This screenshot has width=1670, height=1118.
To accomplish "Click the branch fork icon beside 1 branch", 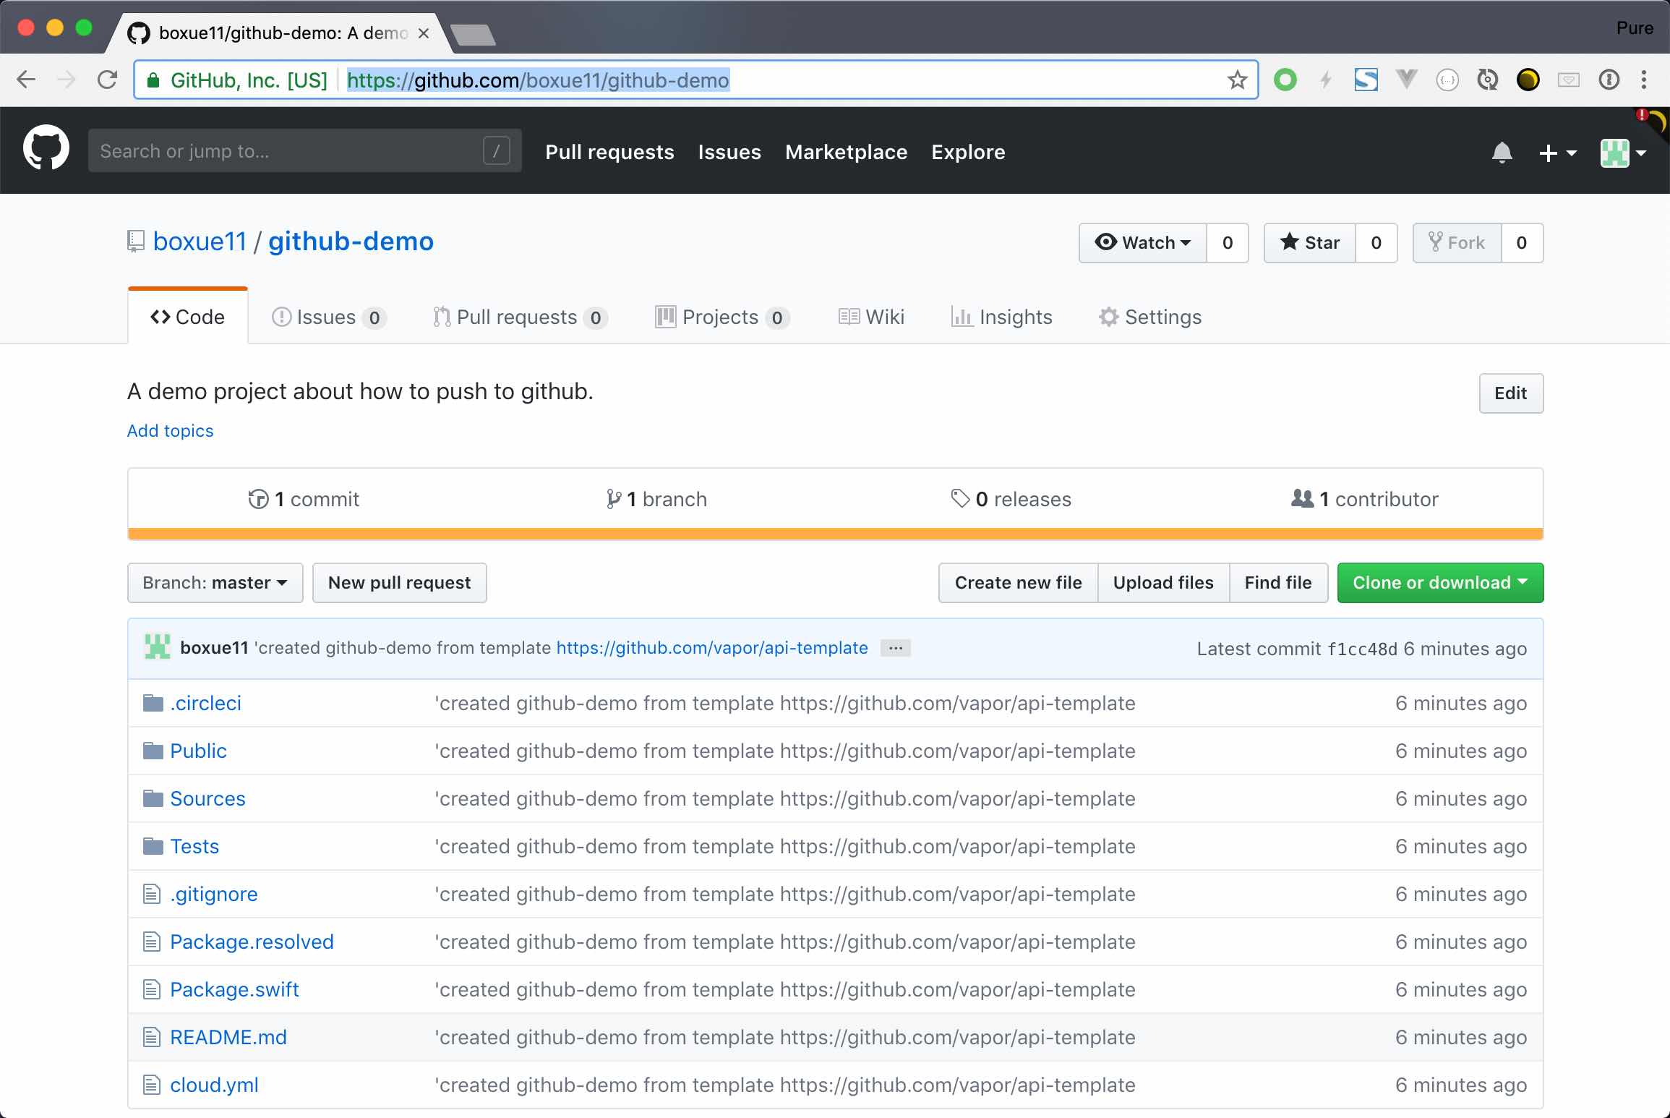I will pos(614,499).
